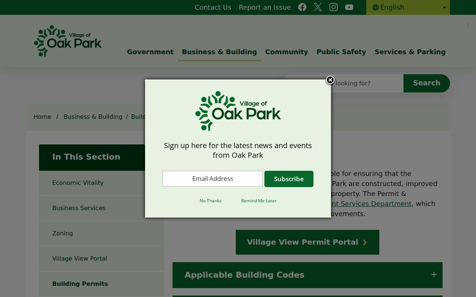Open the Instagram icon
The image size is (476, 297).
click(x=334, y=7)
